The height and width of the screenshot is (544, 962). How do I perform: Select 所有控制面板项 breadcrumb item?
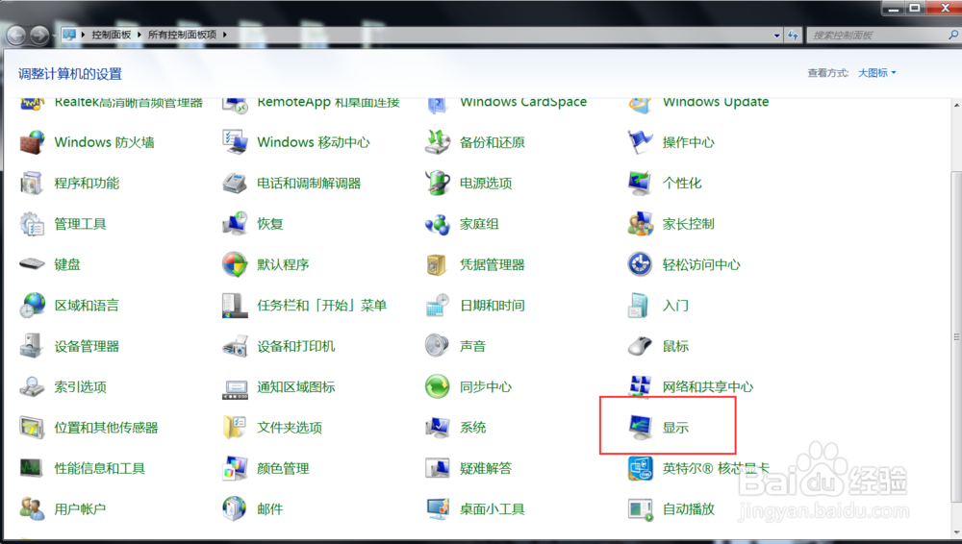coord(182,35)
